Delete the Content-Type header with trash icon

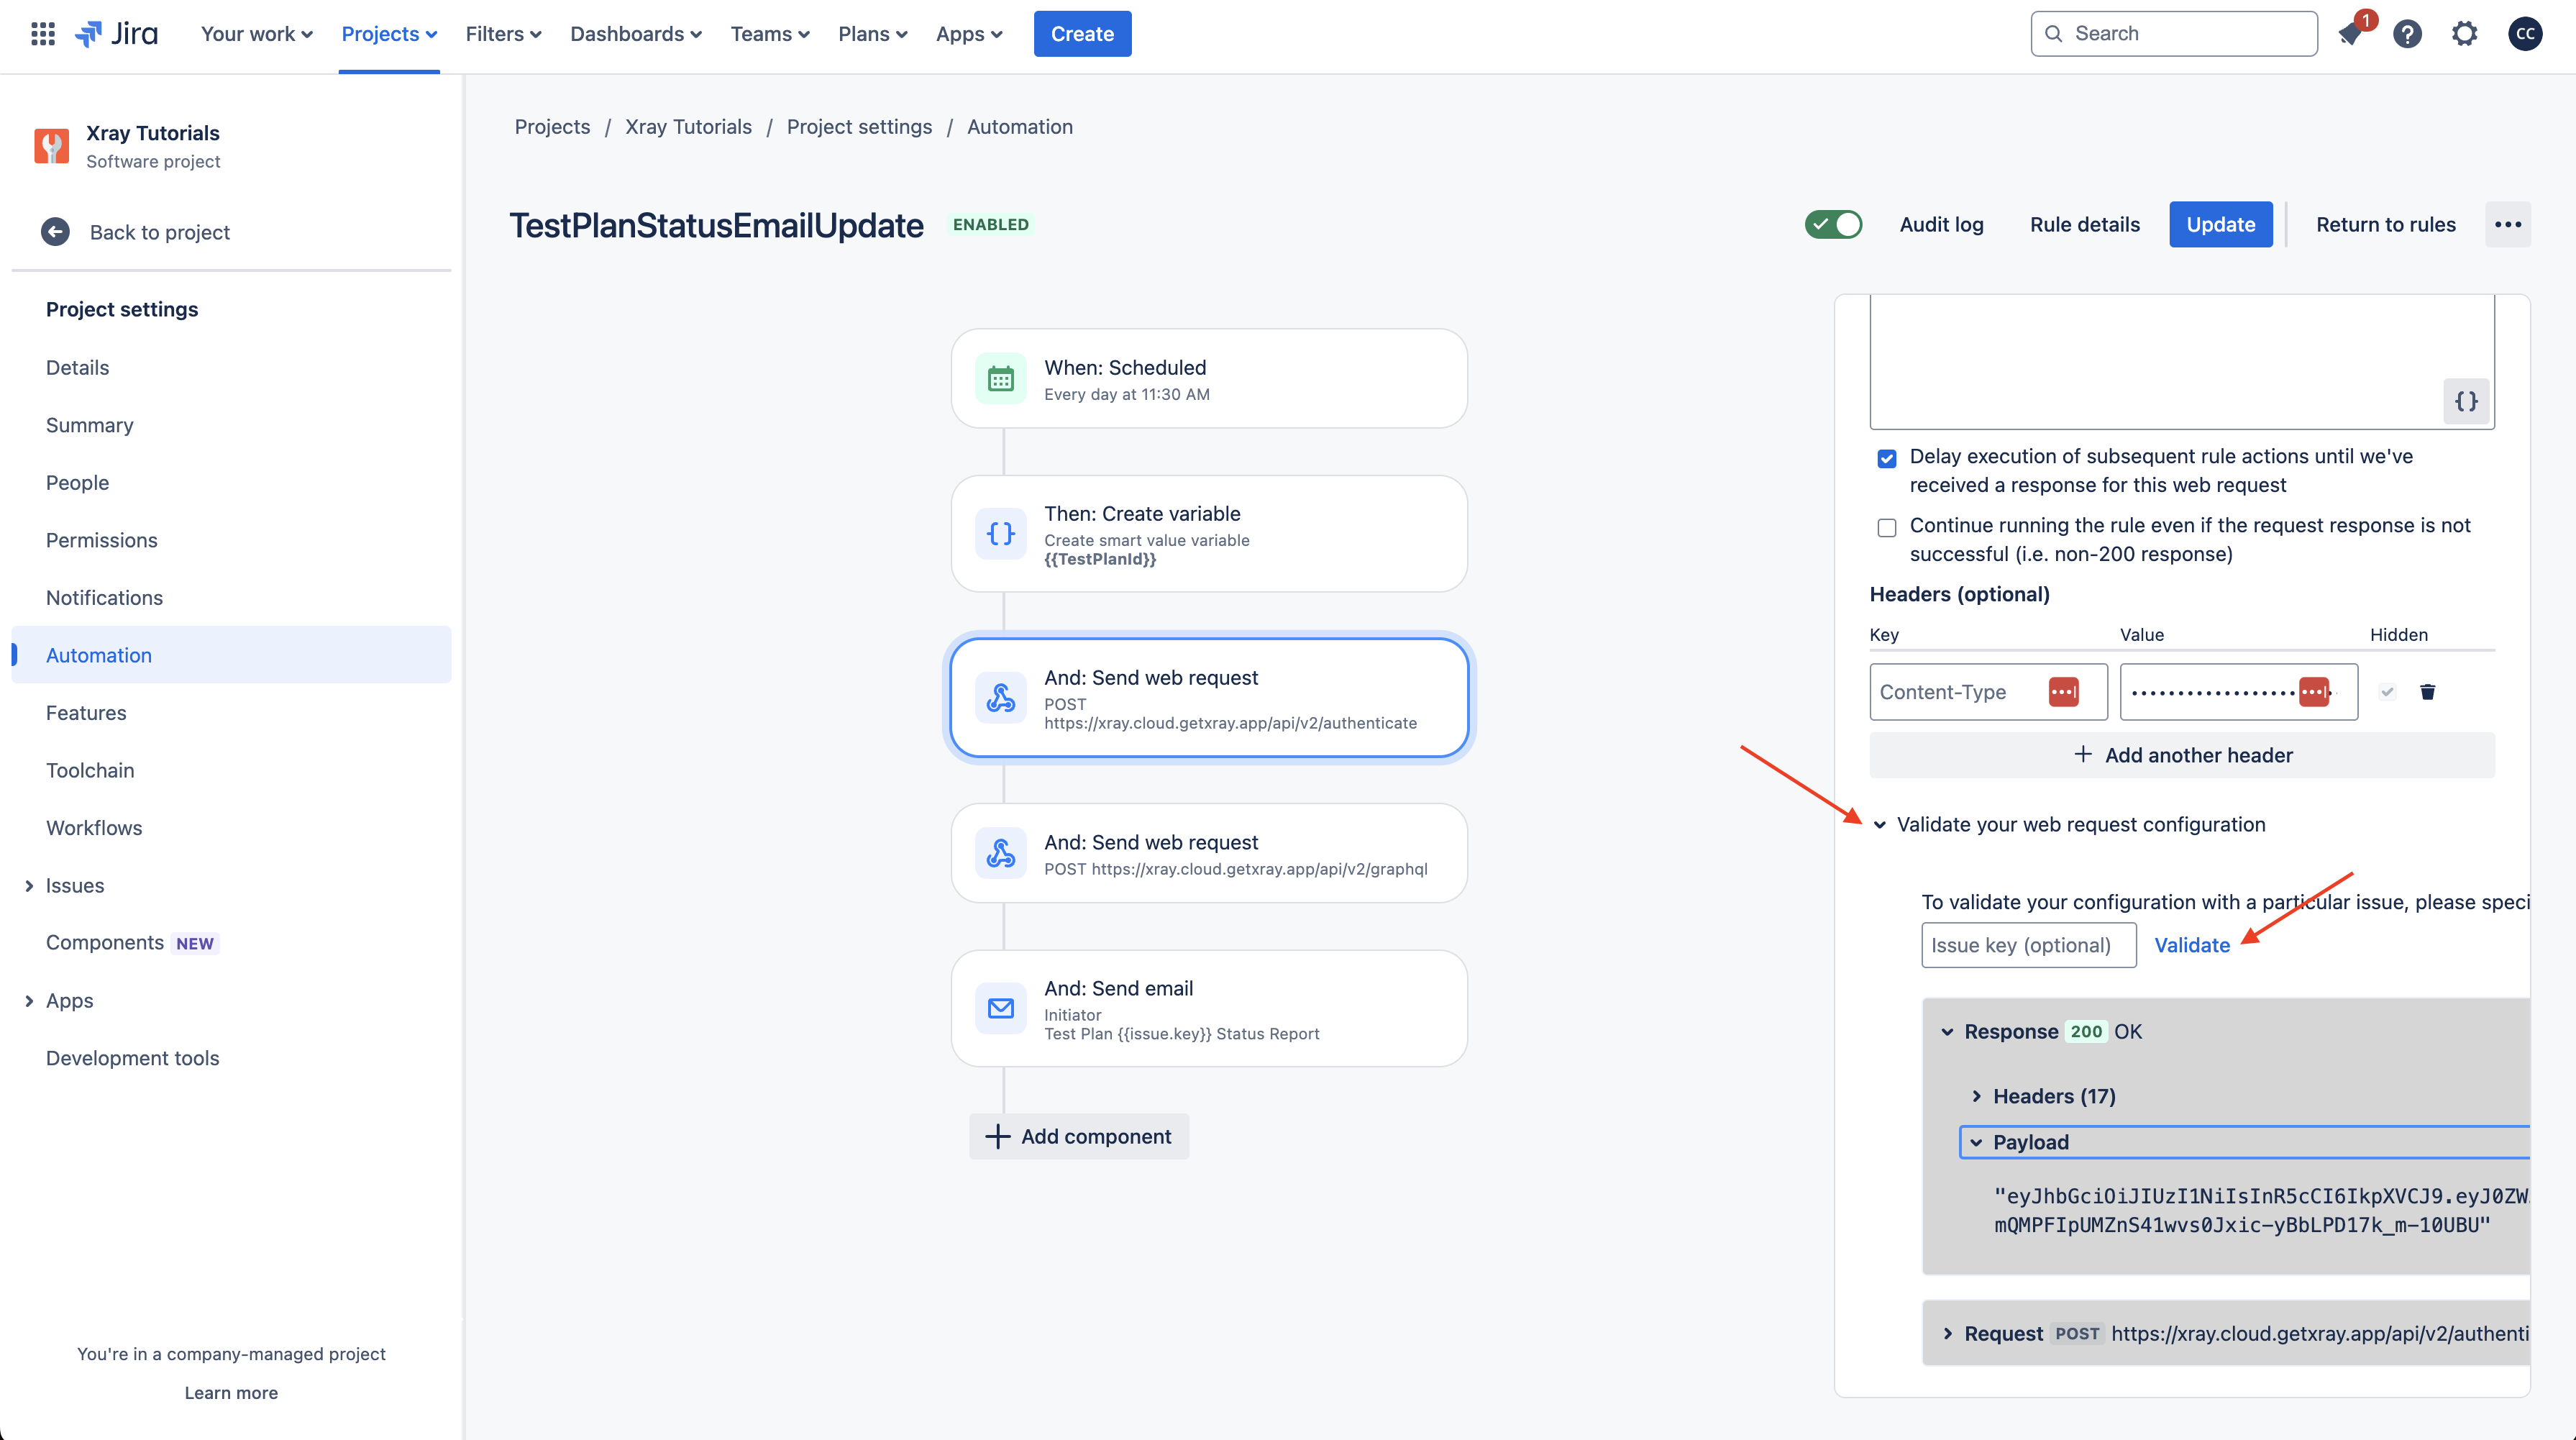2427,692
